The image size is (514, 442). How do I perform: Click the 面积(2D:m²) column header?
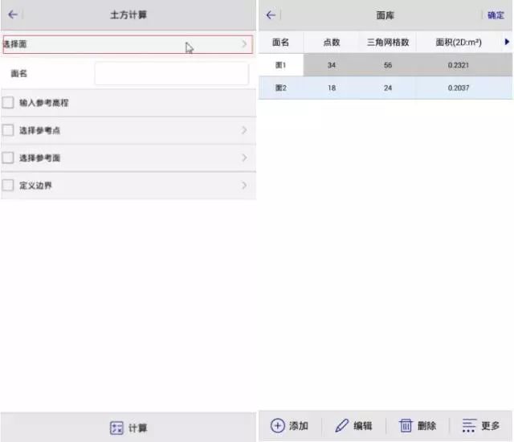click(459, 43)
